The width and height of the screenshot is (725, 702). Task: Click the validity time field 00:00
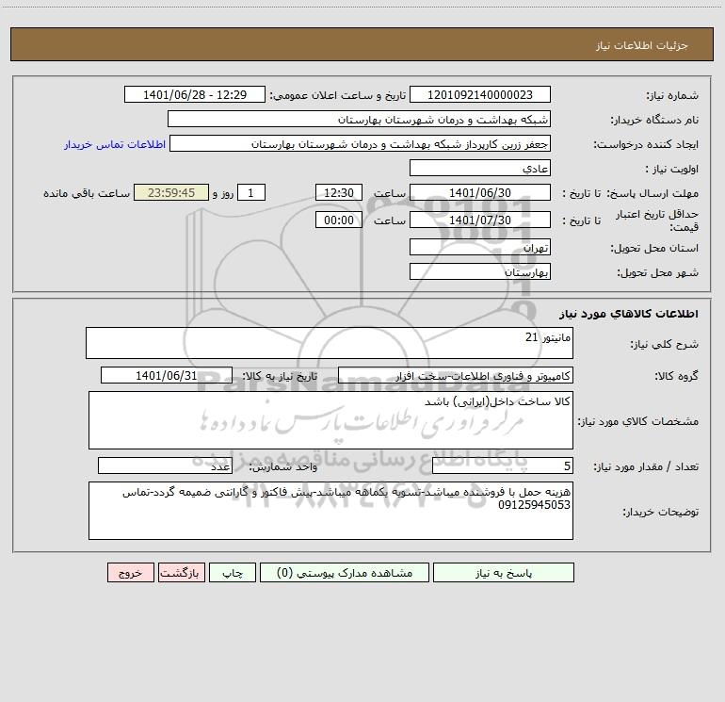[338, 220]
